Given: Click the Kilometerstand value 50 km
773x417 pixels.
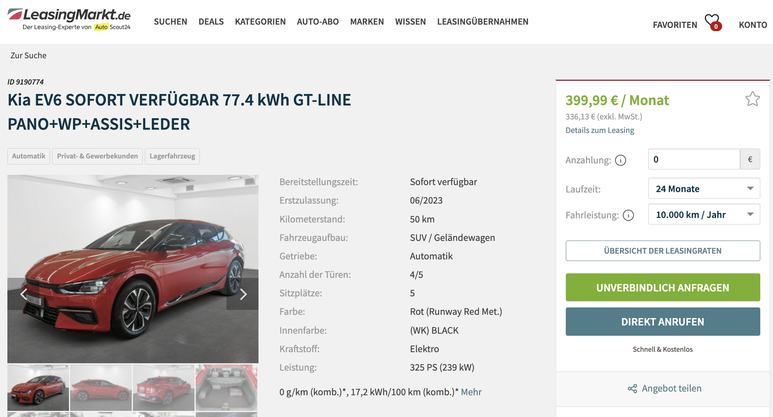Looking at the screenshot, I should tap(422, 219).
